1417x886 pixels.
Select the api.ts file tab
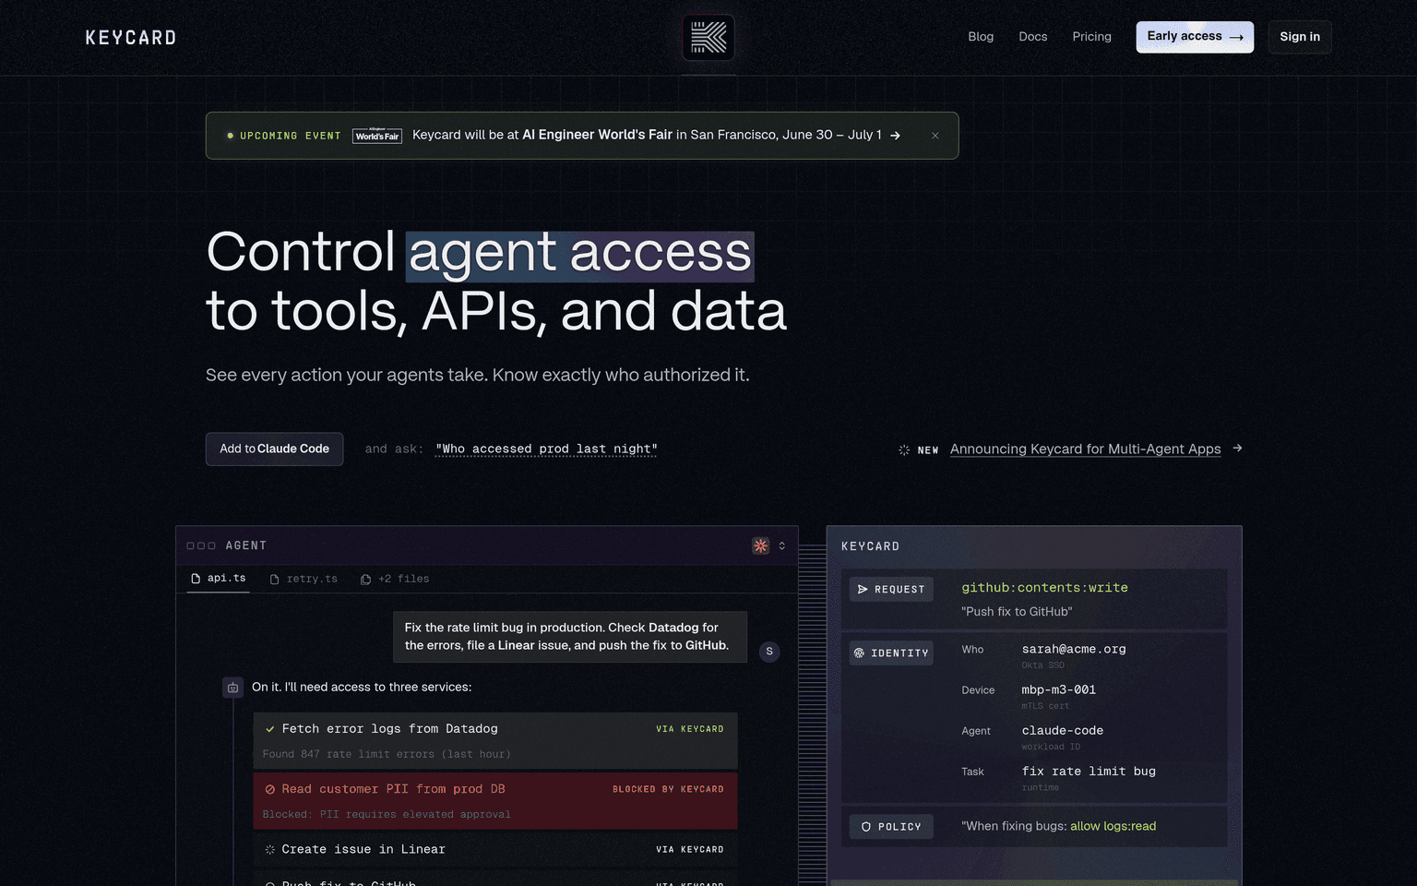tap(218, 579)
